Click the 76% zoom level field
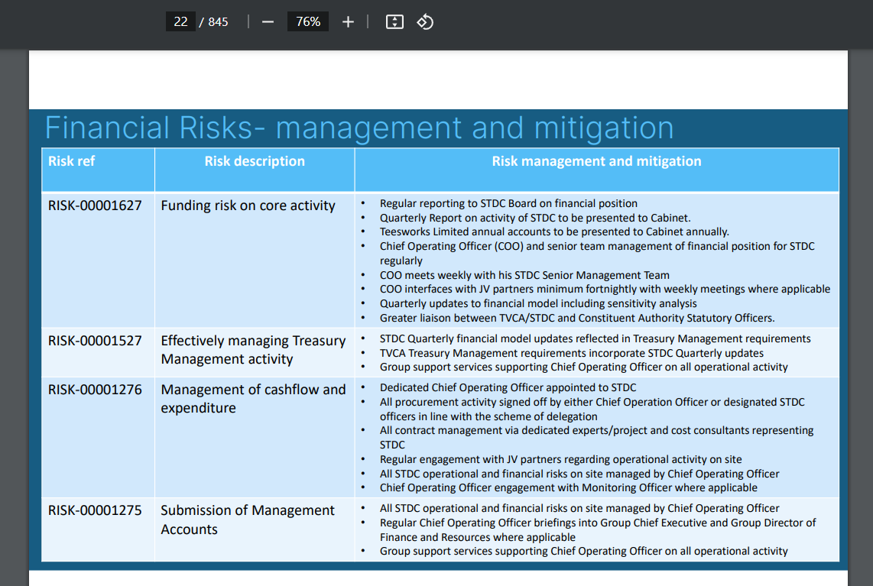The image size is (873, 586). 307,21
